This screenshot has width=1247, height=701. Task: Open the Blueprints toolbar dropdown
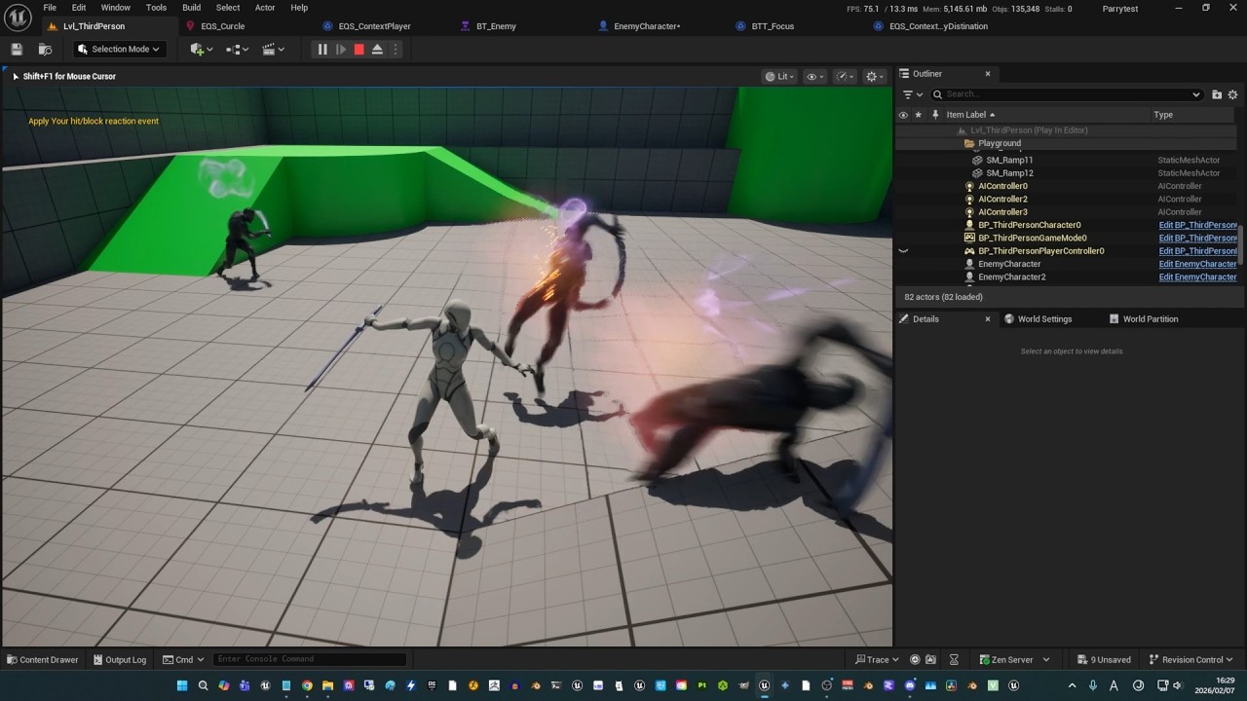tap(237, 49)
